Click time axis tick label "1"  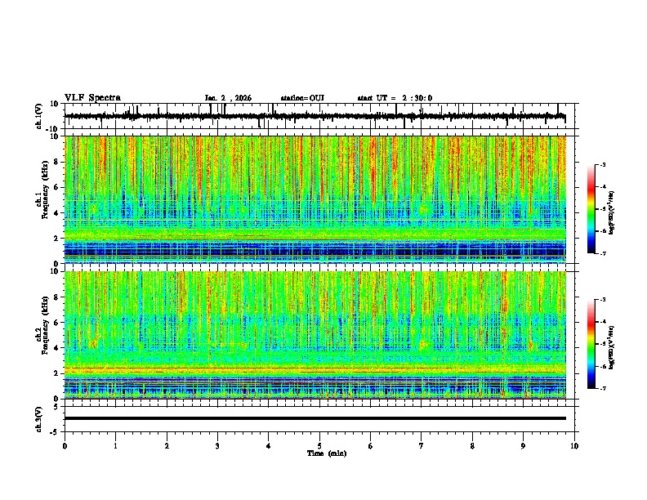tap(115, 446)
